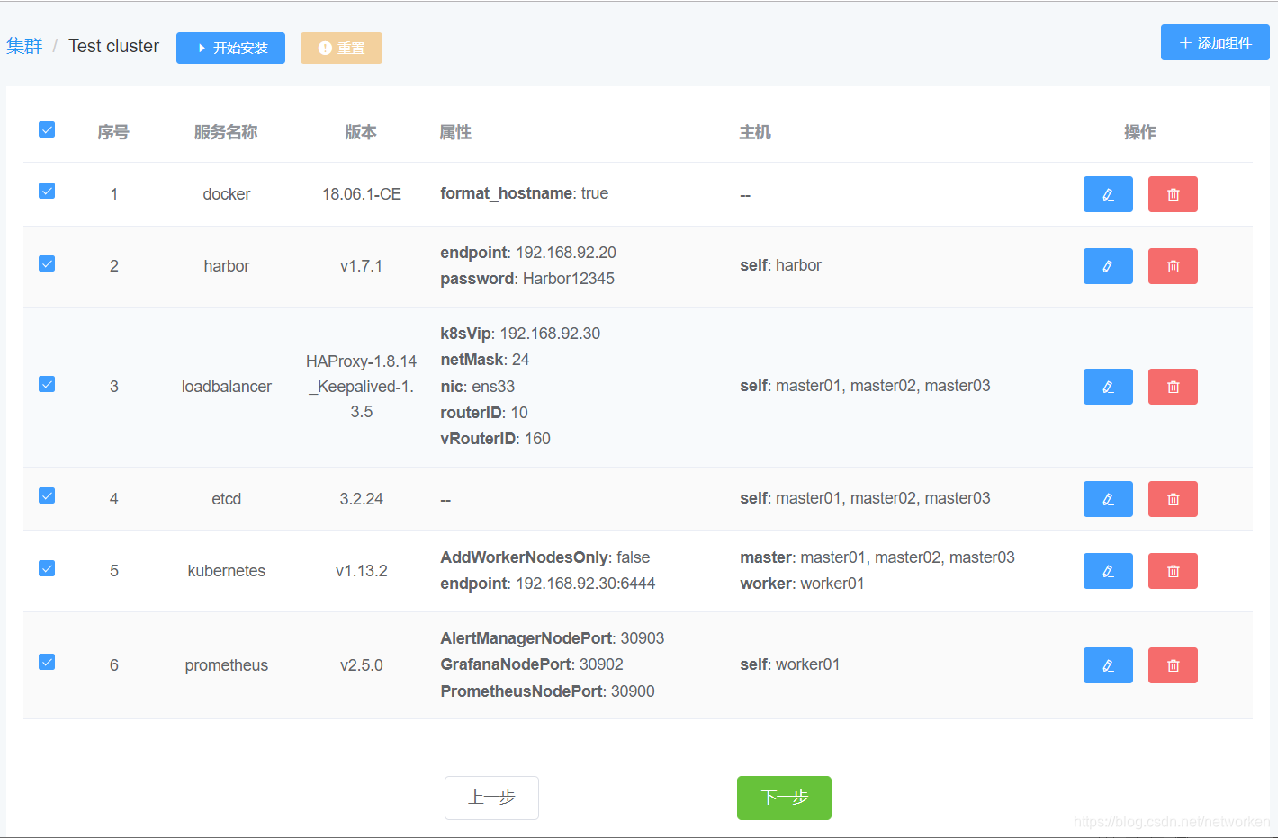Click the kubernetes service name cell

pos(227,571)
